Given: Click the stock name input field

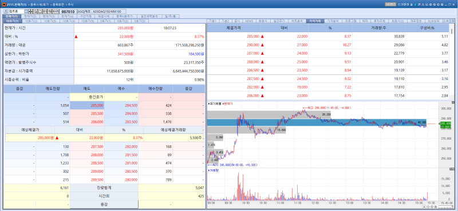Looking at the screenshot, I should [x=17, y=11].
